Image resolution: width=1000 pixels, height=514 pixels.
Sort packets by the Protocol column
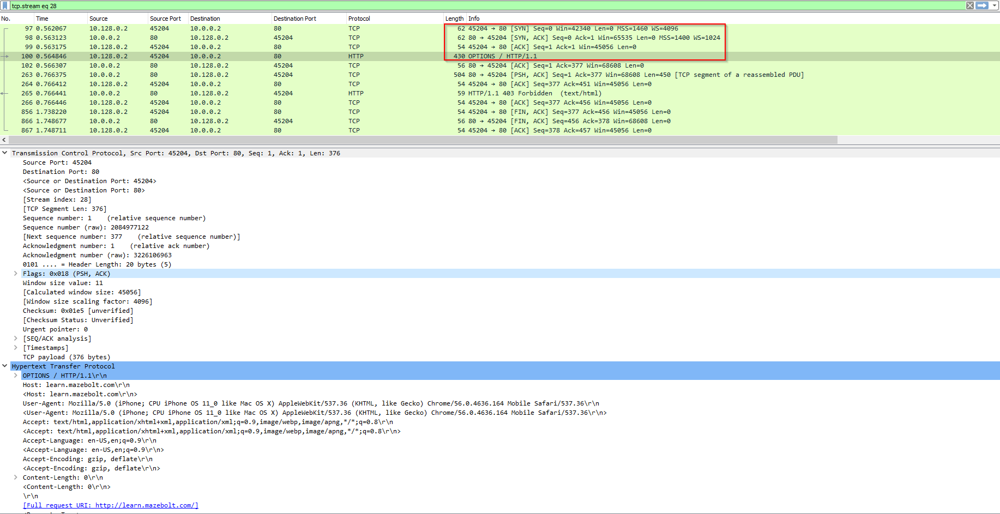tap(360, 18)
